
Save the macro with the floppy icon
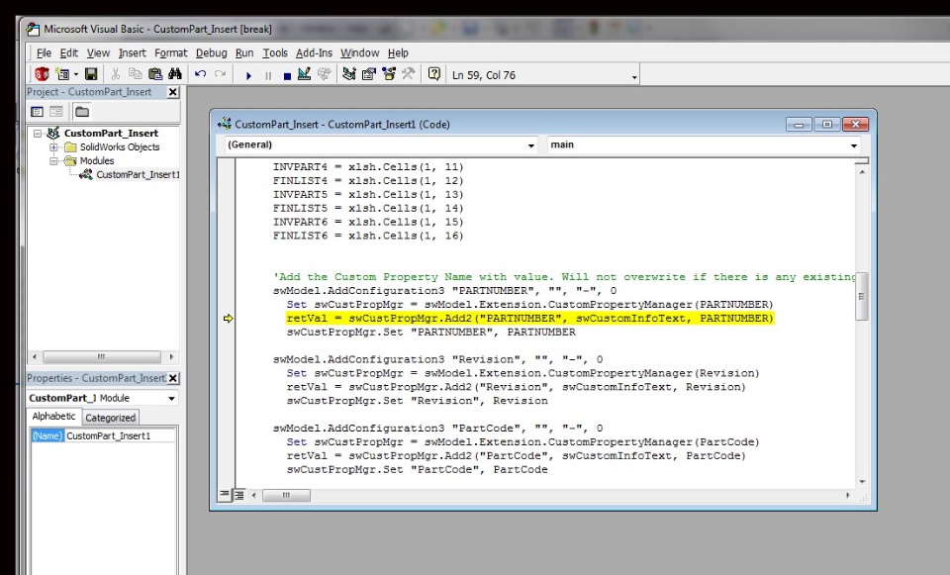pos(91,74)
